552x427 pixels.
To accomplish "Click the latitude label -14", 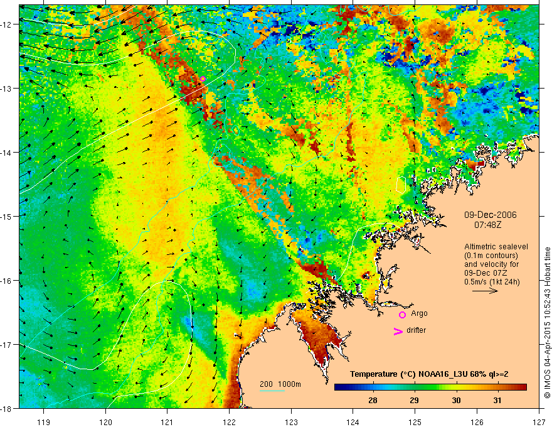I will 7,153.
